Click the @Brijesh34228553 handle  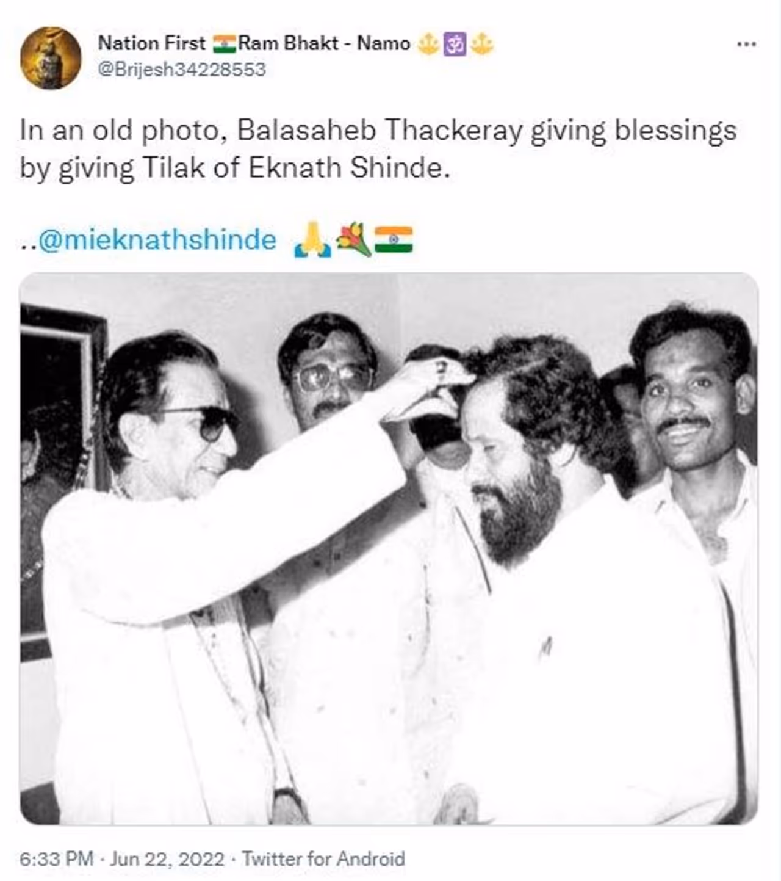[x=182, y=70]
